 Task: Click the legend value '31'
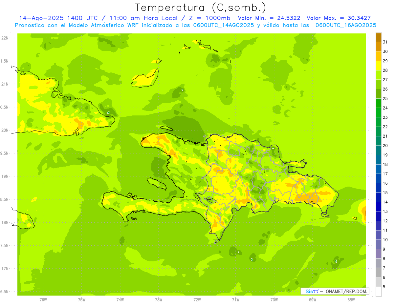pos(385,42)
